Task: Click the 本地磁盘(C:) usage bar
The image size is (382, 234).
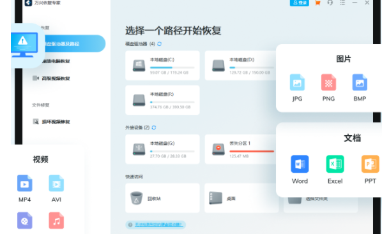Action: click(172, 68)
